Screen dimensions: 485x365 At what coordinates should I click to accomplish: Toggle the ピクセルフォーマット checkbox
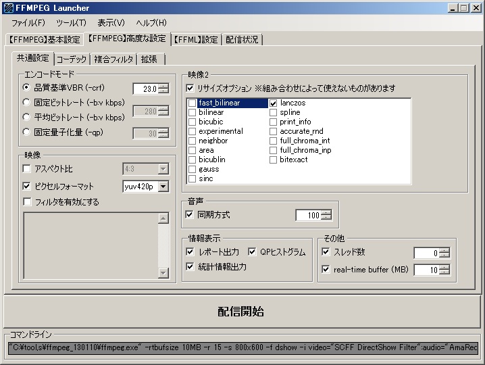coord(27,186)
